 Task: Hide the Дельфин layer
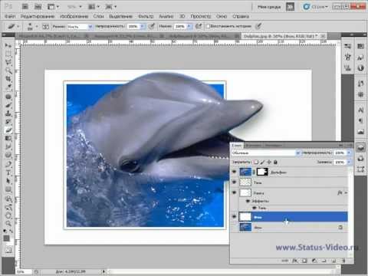[234, 172]
